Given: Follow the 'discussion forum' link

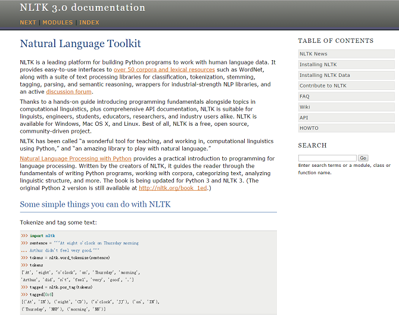Looking at the screenshot, I should click(68, 92).
